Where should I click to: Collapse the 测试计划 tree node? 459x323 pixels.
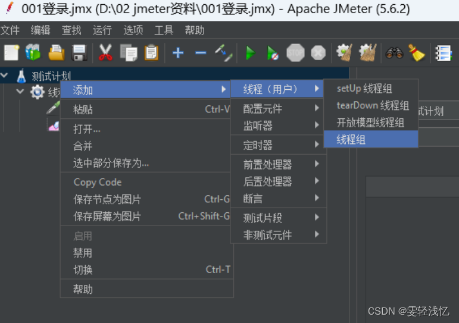pos(4,76)
